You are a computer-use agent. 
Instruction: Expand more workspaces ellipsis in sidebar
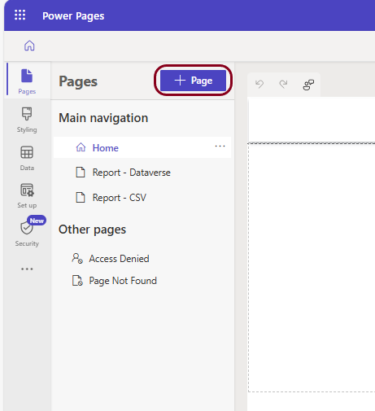[27, 269]
